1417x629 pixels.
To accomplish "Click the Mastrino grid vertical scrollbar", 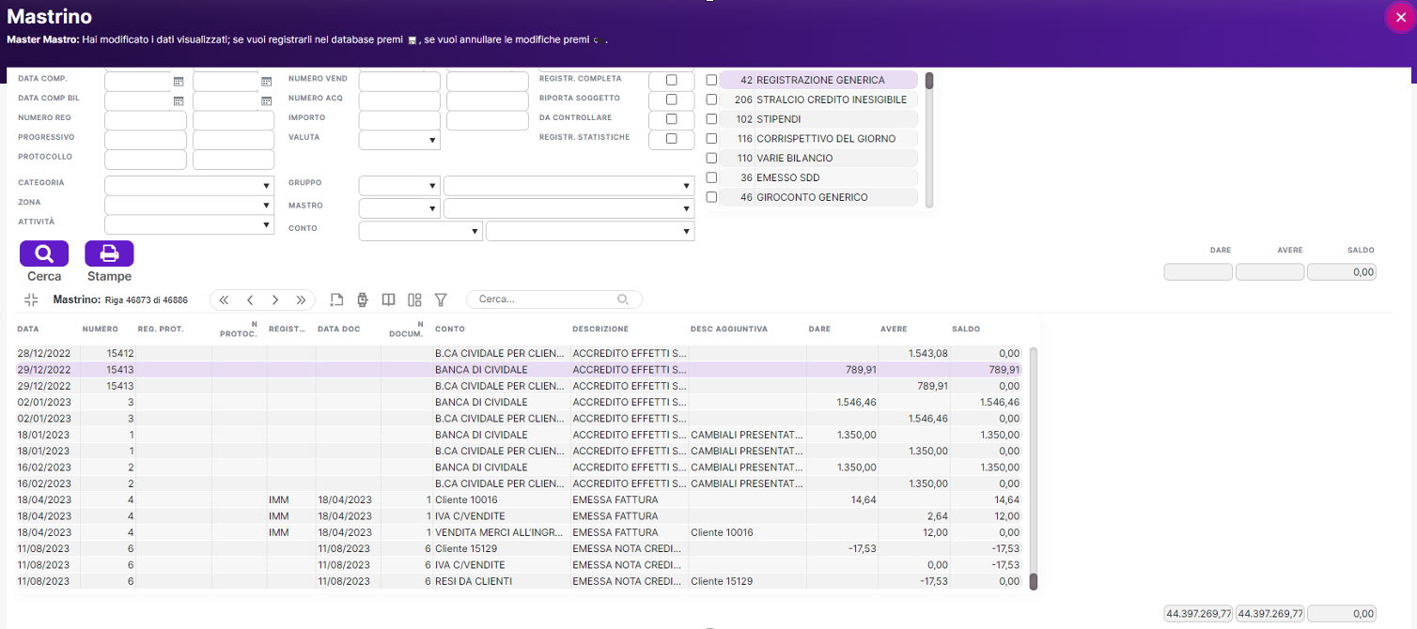I will coord(1034,468).
